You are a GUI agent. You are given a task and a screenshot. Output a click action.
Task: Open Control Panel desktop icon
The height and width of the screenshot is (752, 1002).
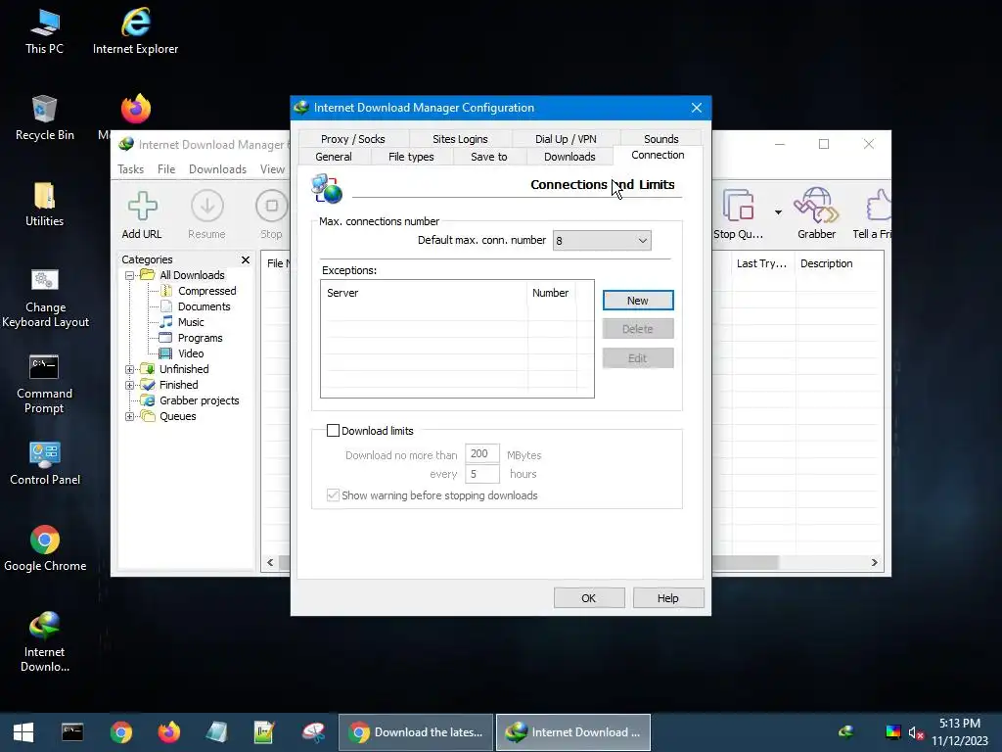tap(45, 463)
